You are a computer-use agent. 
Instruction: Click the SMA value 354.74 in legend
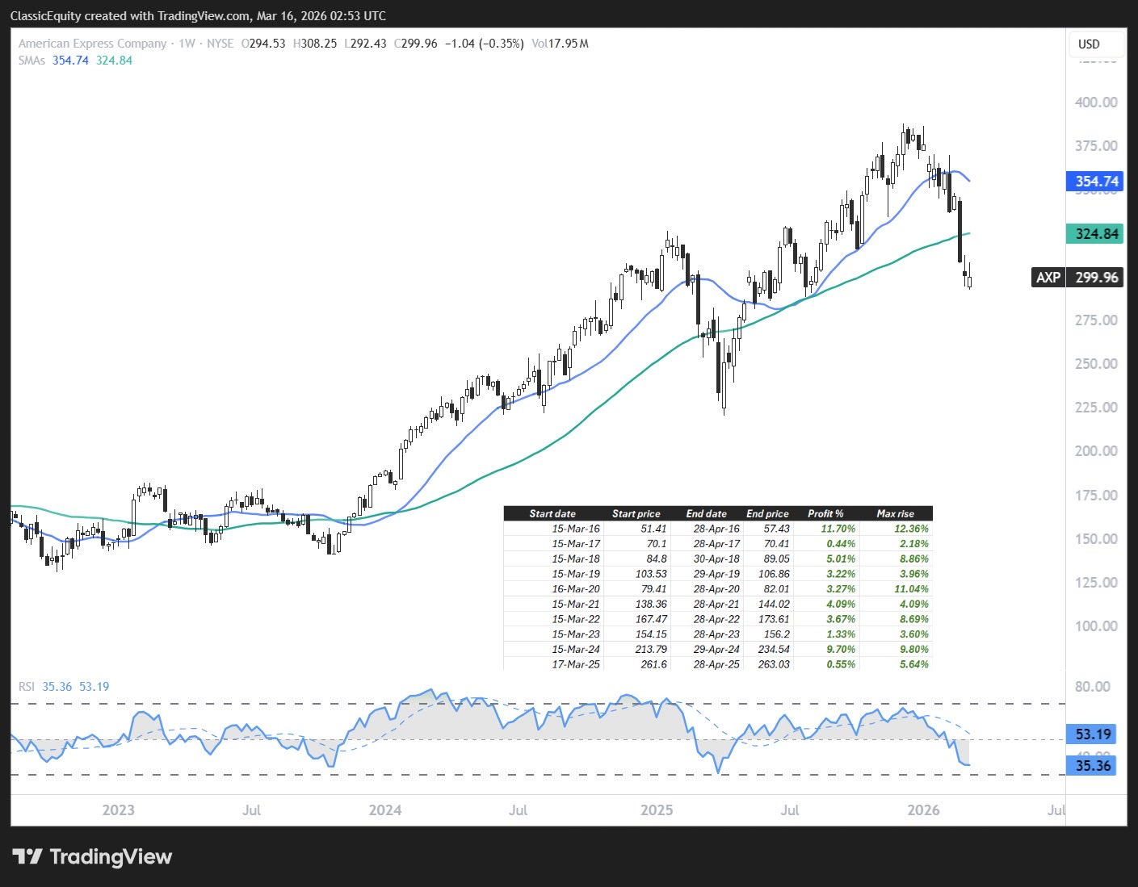click(70, 61)
